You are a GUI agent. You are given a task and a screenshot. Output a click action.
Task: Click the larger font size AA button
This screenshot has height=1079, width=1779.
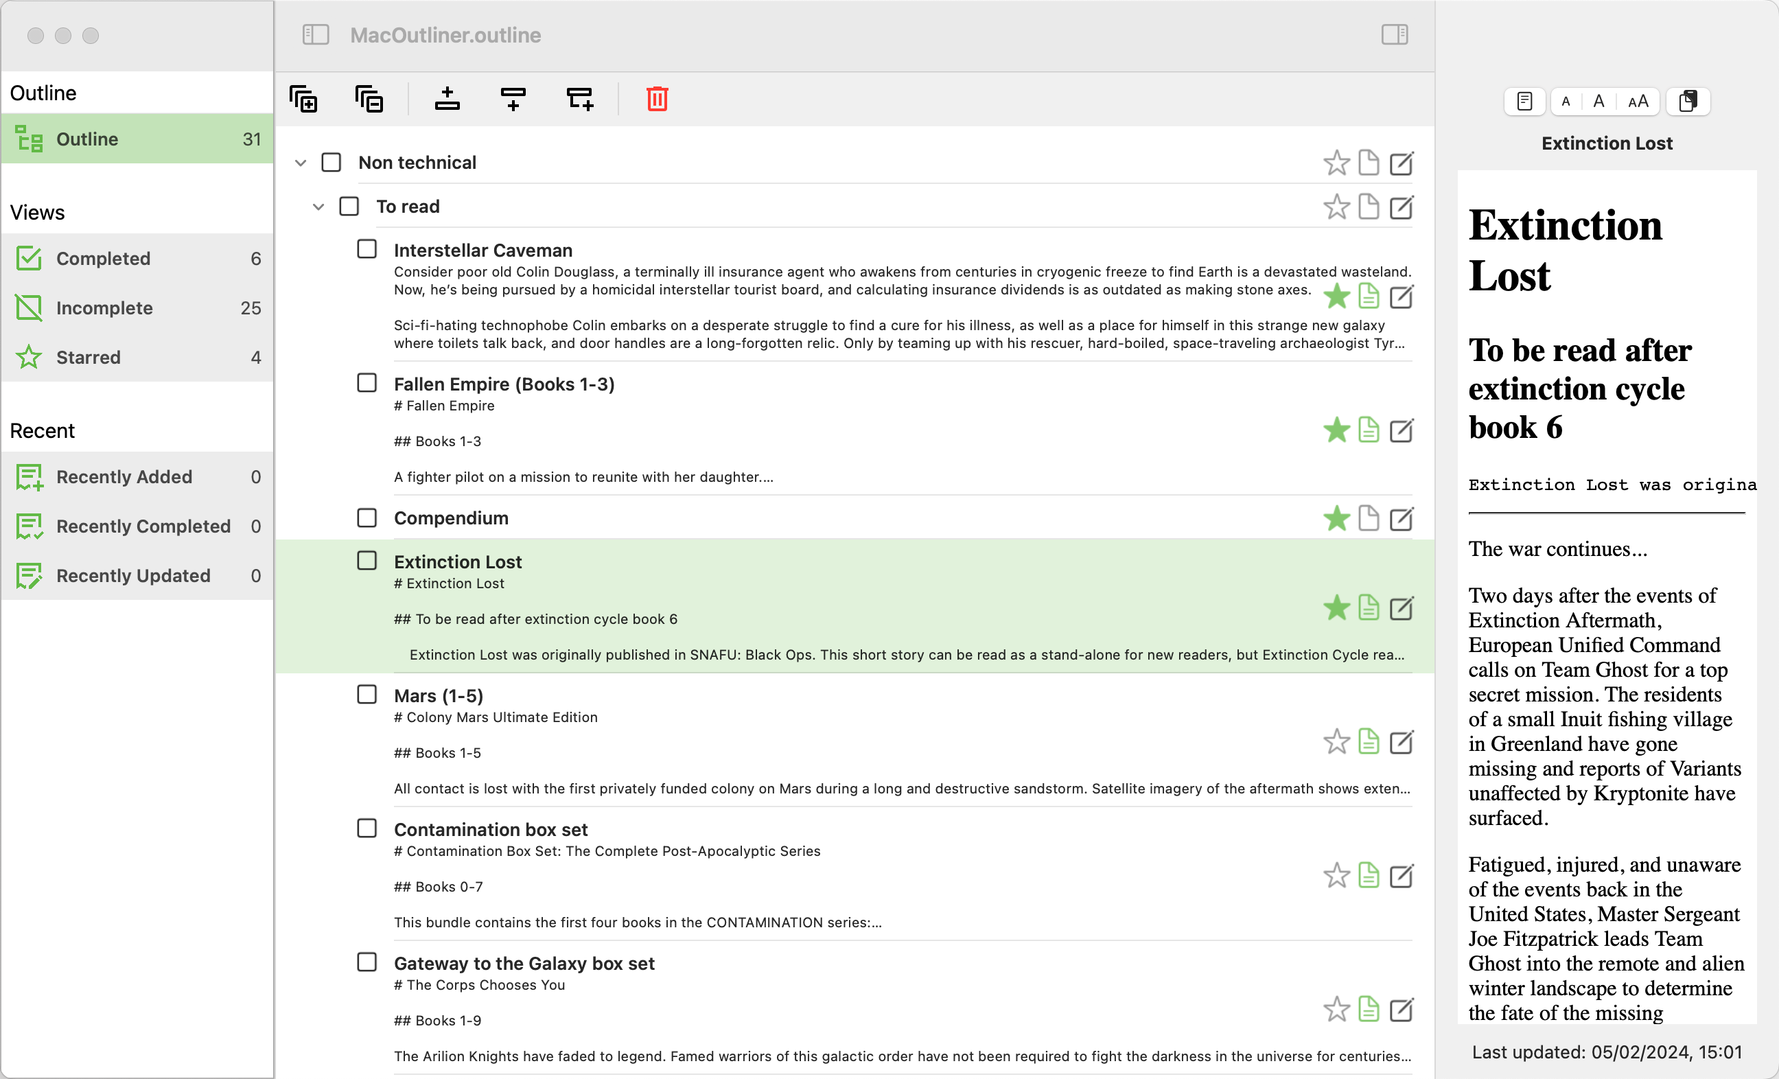pyautogui.click(x=1638, y=100)
